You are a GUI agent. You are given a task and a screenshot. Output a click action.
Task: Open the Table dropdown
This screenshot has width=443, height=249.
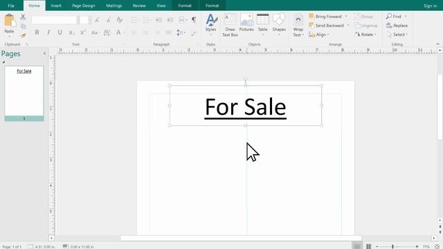click(x=263, y=25)
